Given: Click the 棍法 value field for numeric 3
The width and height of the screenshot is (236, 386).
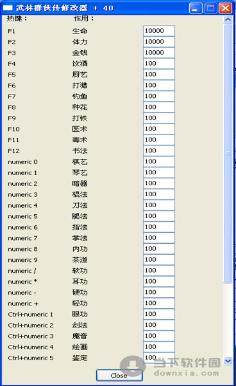Looking at the screenshot, I should tap(159, 194).
